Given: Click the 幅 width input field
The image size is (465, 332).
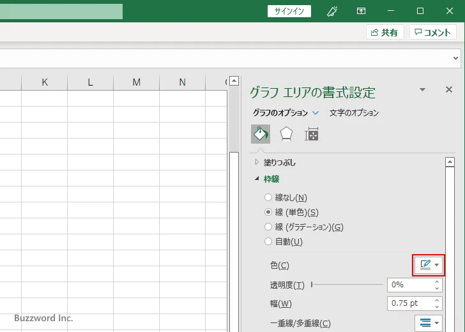Looking at the screenshot, I should (x=409, y=304).
